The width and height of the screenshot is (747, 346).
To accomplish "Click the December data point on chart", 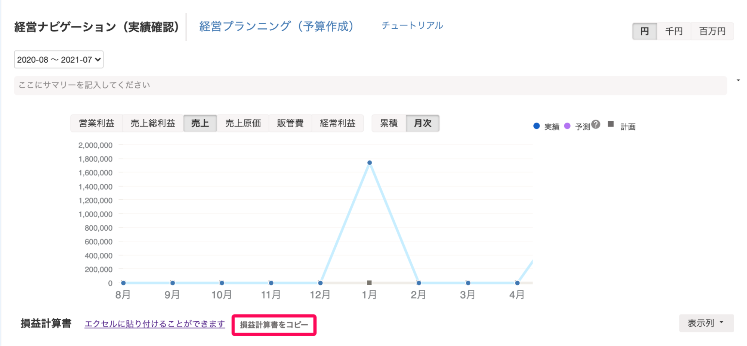I will point(320,283).
